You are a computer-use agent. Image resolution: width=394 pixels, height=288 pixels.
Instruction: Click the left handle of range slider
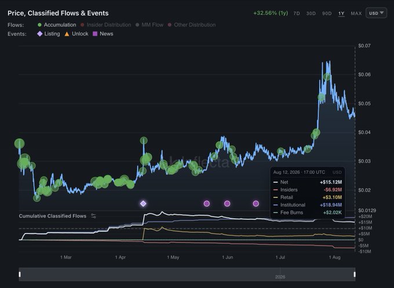click(x=20, y=274)
